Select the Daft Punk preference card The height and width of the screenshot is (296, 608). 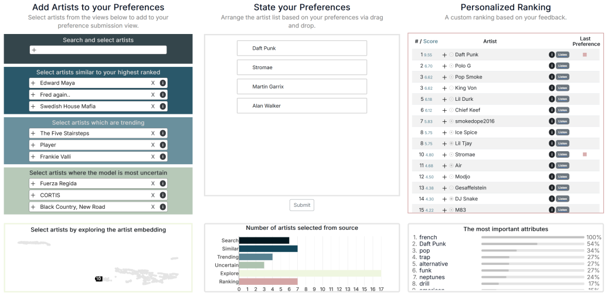(x=302, y=48)
